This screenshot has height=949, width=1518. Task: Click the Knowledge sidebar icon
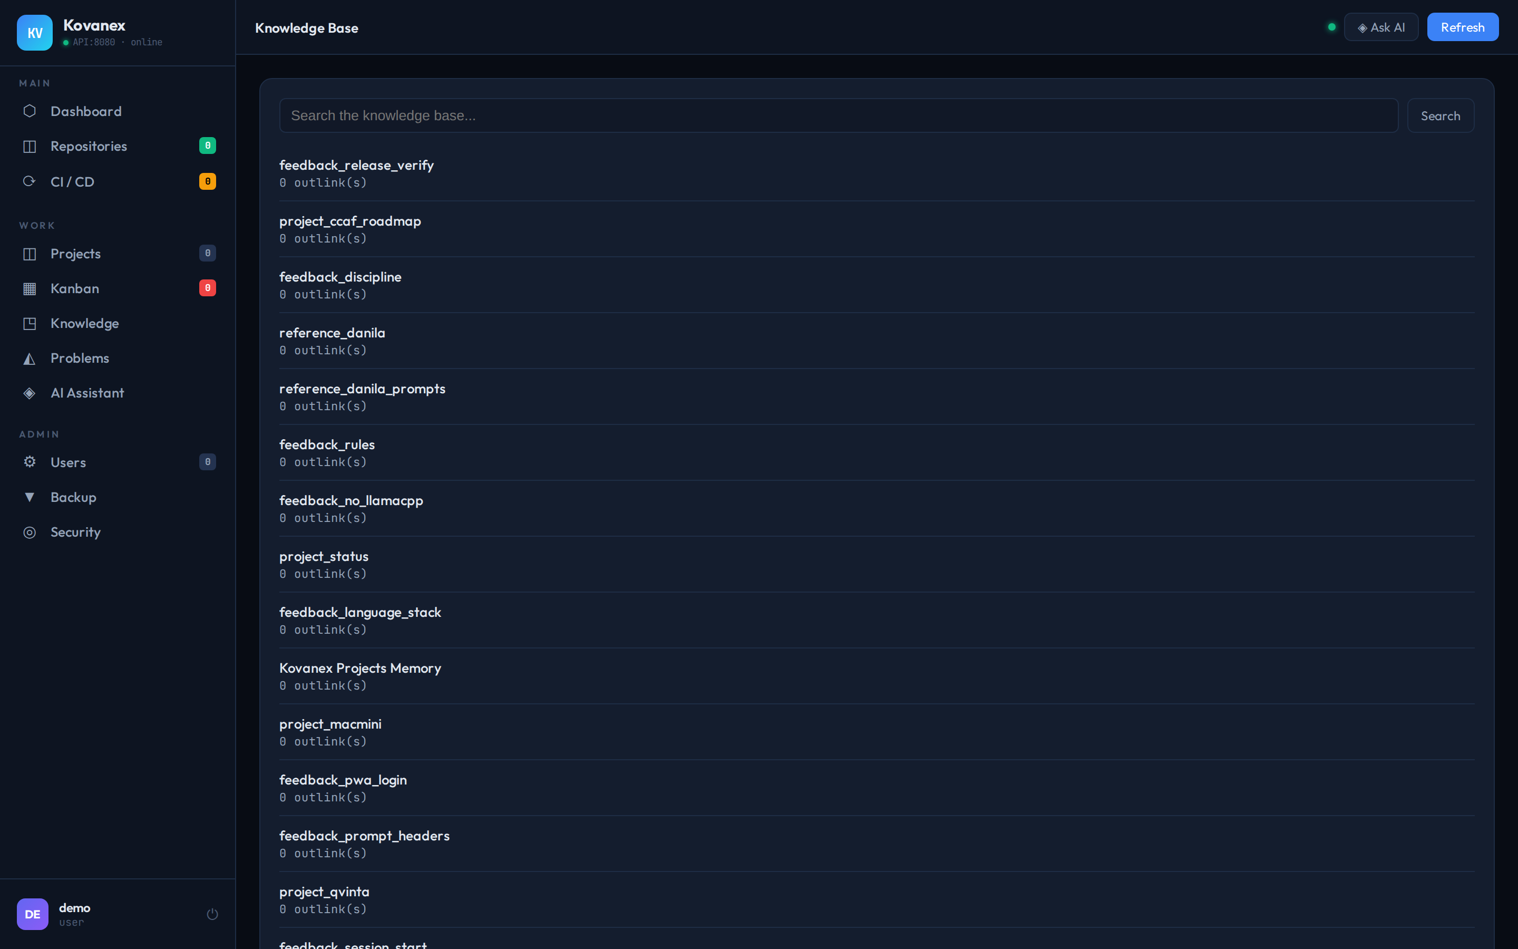coord(30,323)
